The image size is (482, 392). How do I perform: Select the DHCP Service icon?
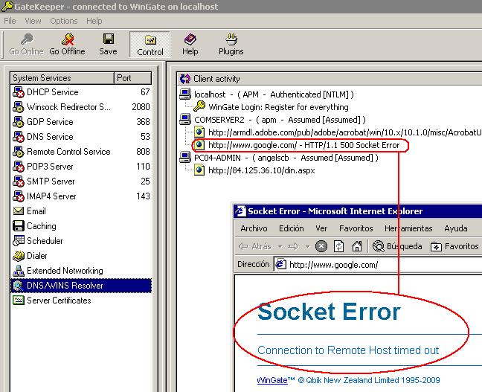19,92
